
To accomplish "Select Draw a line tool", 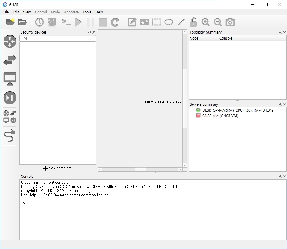I will (181, 22).
